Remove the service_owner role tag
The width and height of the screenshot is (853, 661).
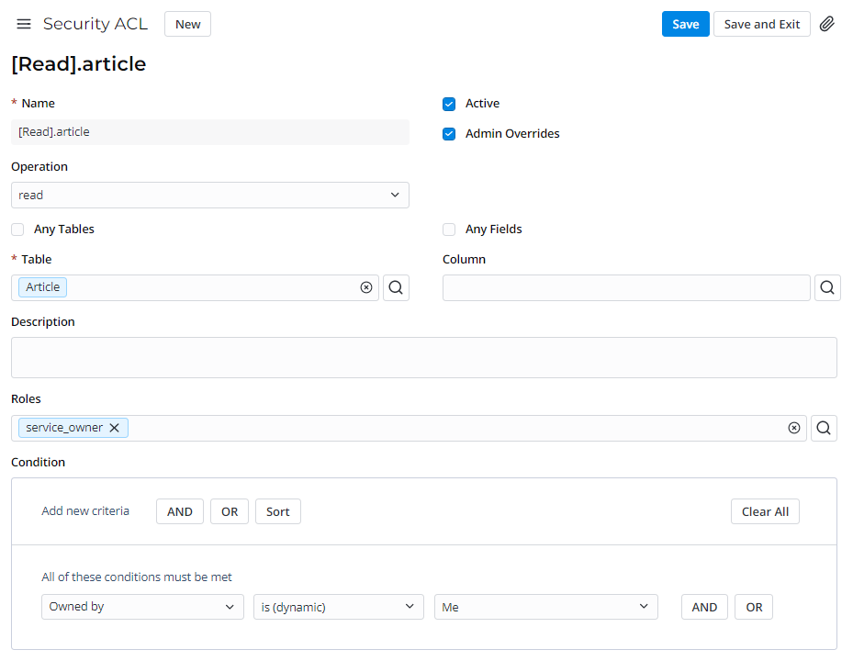[x=115, y=428]
